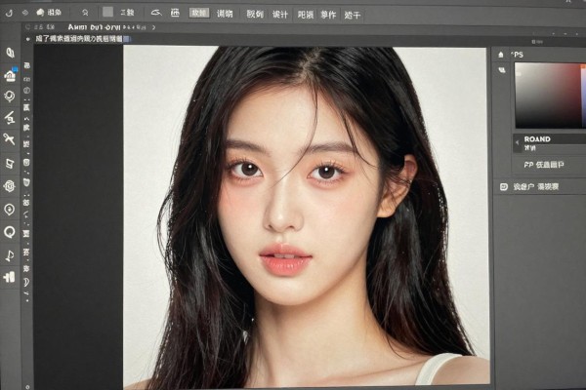586x390 pixels.
Task: Open the 设计 menu in the top bar
Action: (x=280, y=15)
